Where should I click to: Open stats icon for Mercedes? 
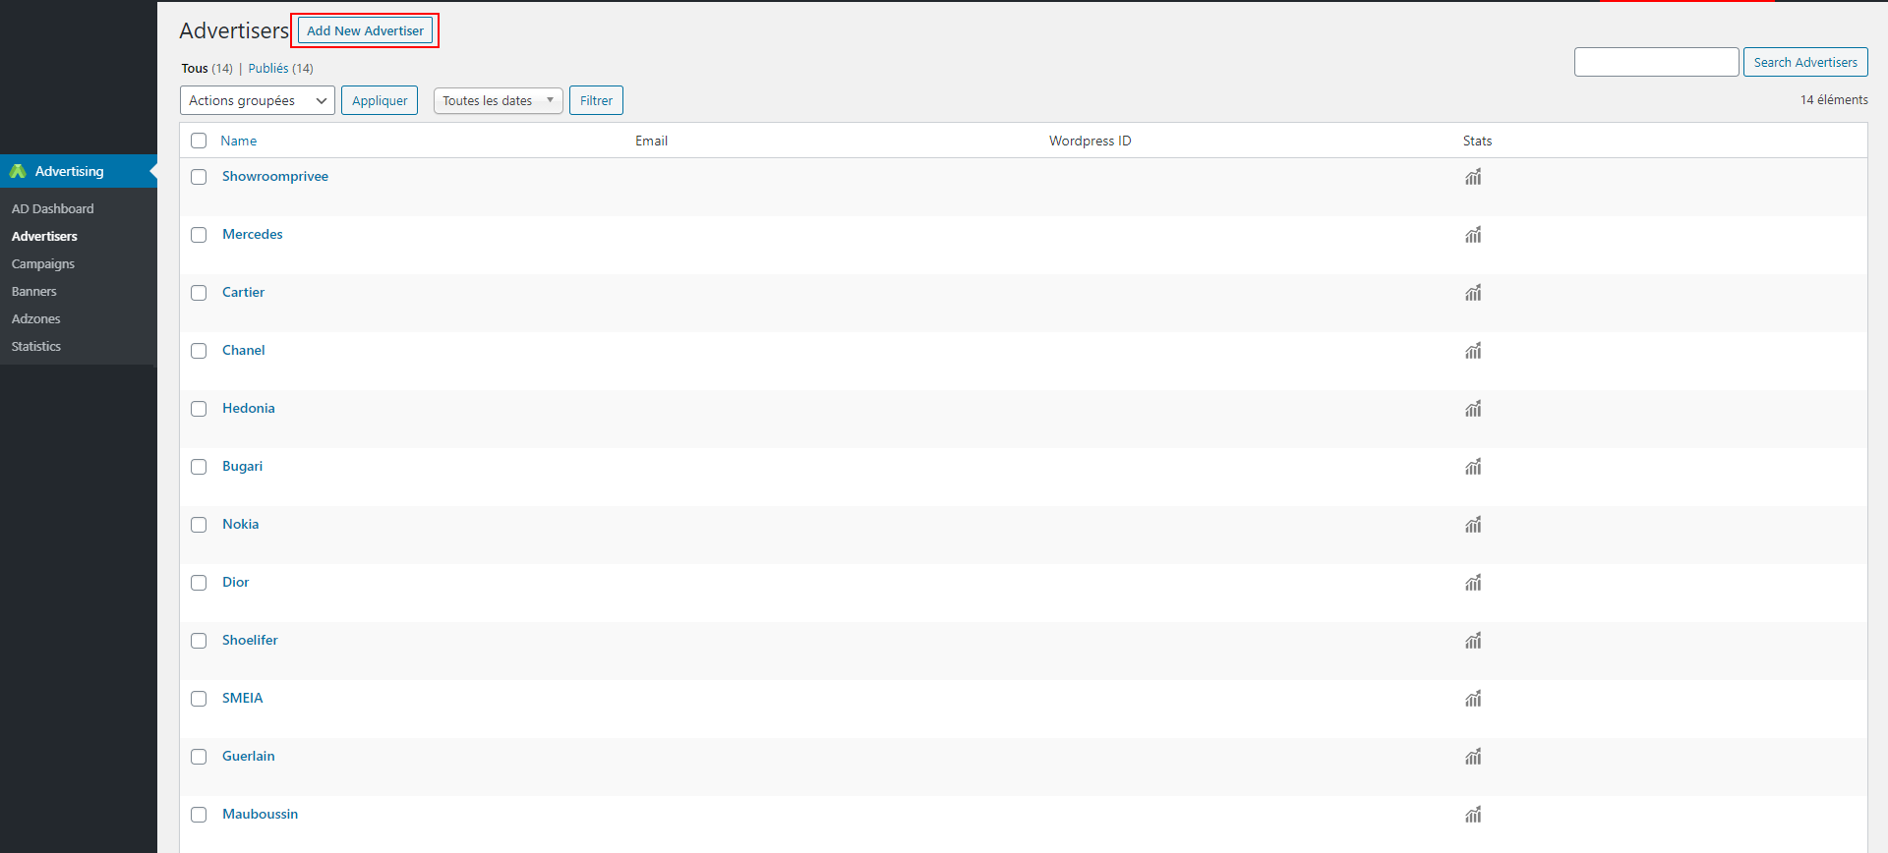tap(1473, 235)
